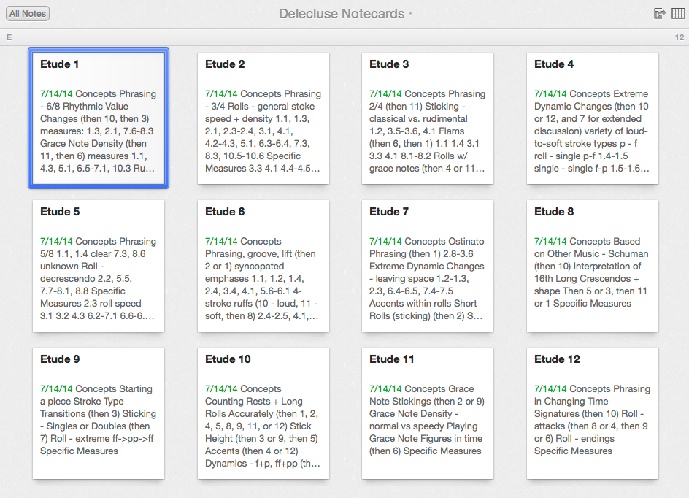Select the Etude 4 notecard

[593, 118]
